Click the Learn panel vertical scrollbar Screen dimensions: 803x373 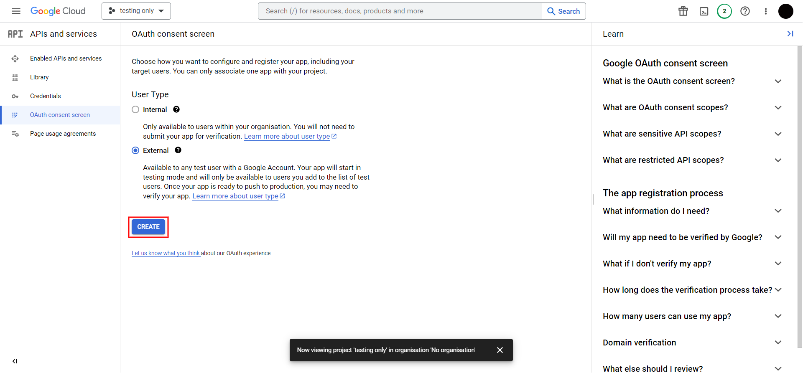click(800, 196)
